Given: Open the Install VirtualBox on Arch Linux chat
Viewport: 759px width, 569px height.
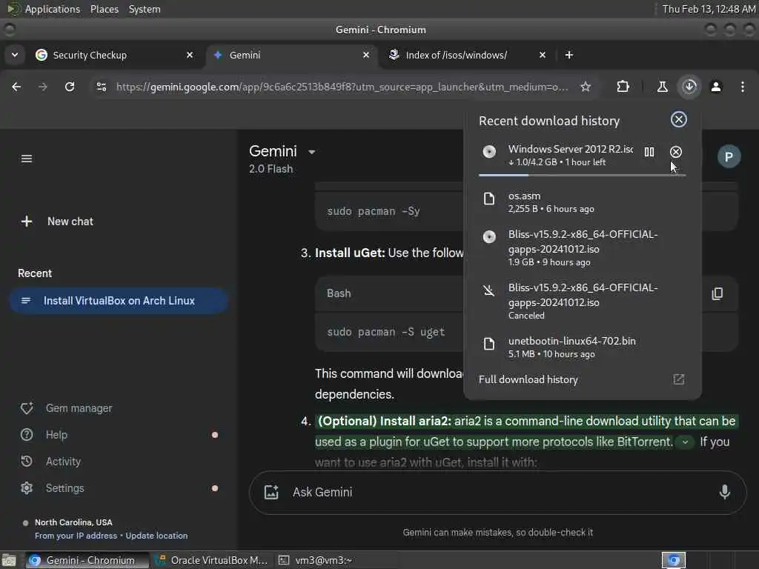Looking at the screenshot, I should [119, 301].
